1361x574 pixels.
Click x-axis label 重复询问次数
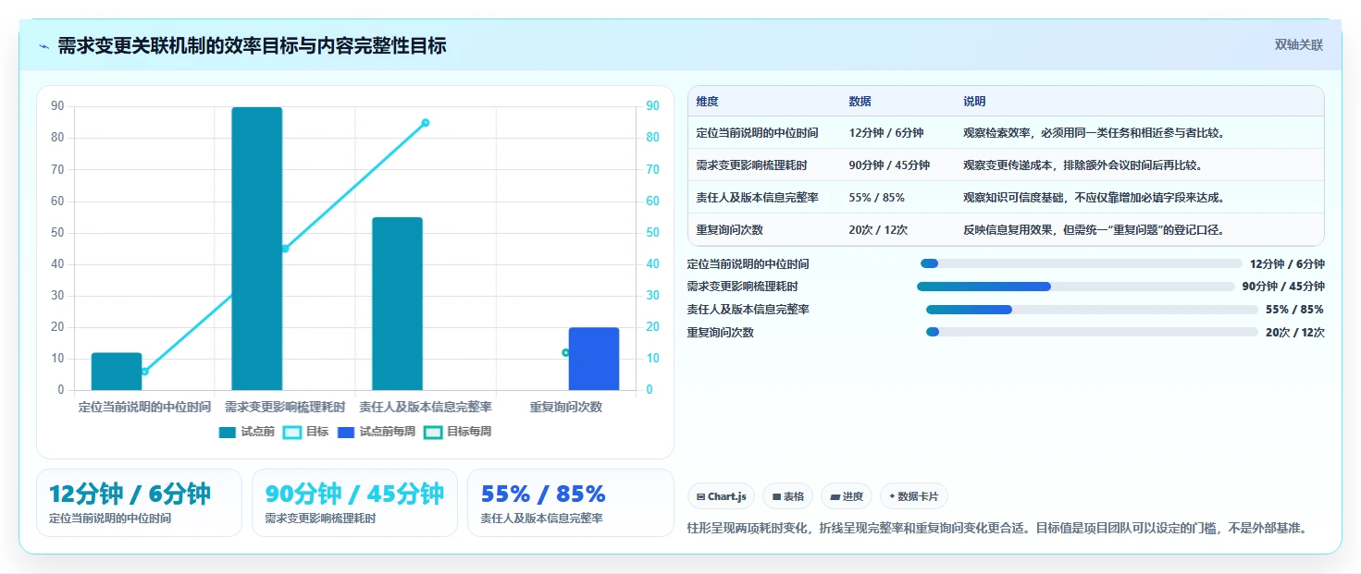[x=566, y=407]
